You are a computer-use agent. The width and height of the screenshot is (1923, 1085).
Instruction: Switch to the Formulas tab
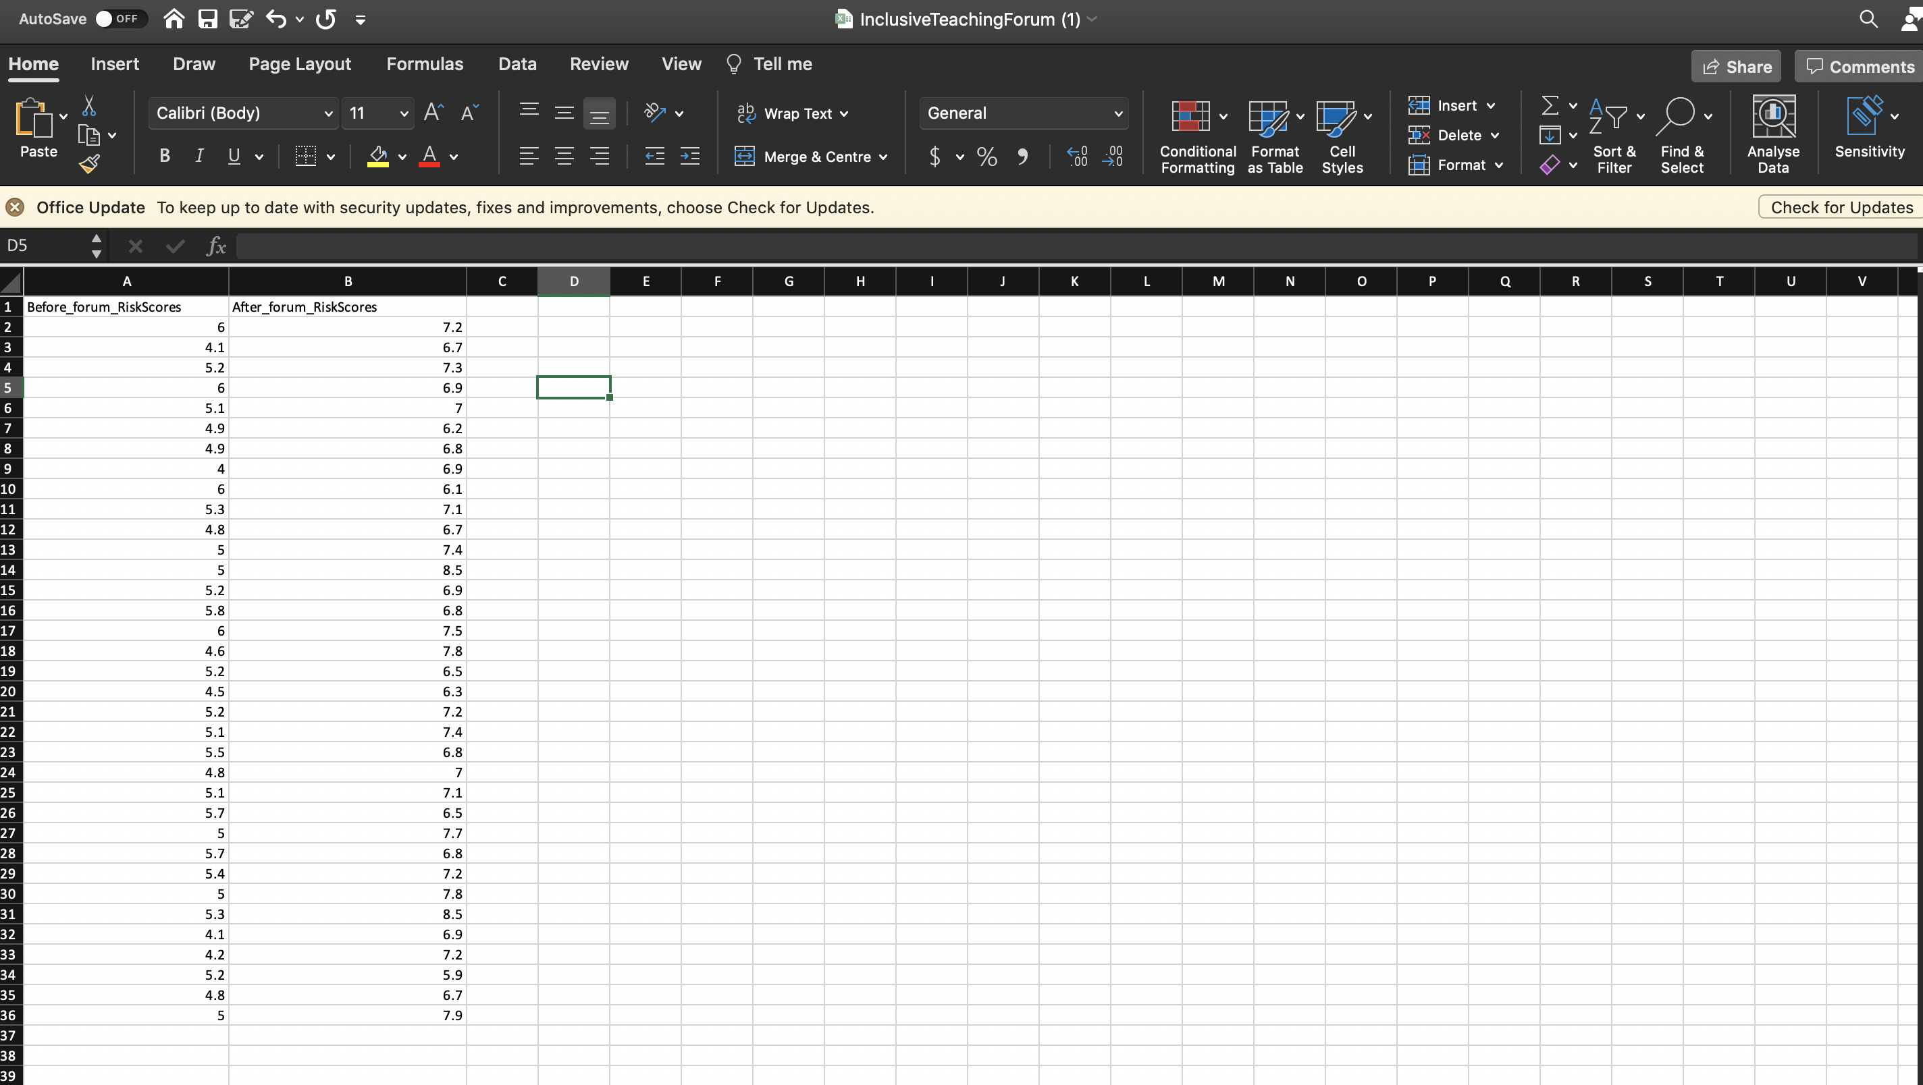coord(424,64)
